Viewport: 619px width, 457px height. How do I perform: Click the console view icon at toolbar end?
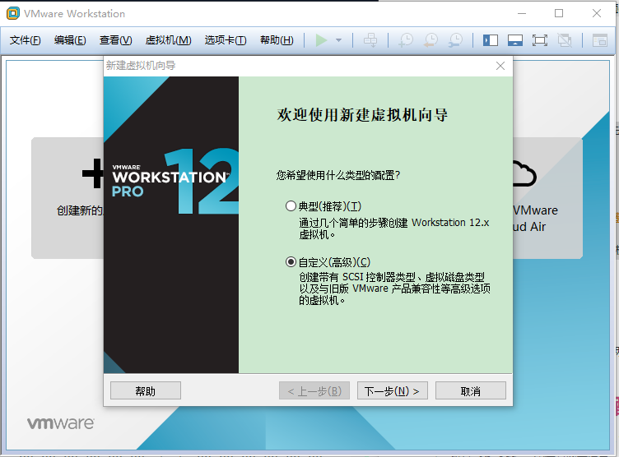point(599,40)
